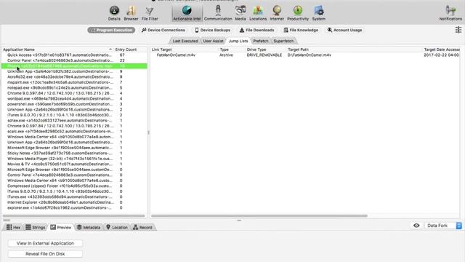Select the notepad.exe row

pyautogui.click(x=74, y=87)
